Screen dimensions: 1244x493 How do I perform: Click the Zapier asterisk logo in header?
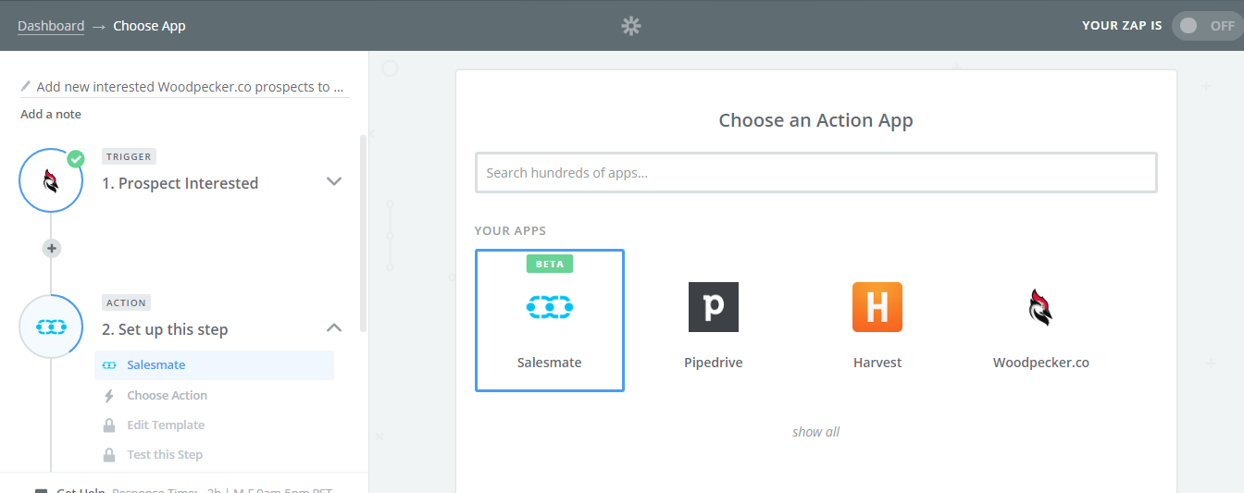631,26
